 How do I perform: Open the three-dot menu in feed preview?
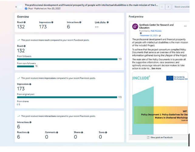(185, 26)
